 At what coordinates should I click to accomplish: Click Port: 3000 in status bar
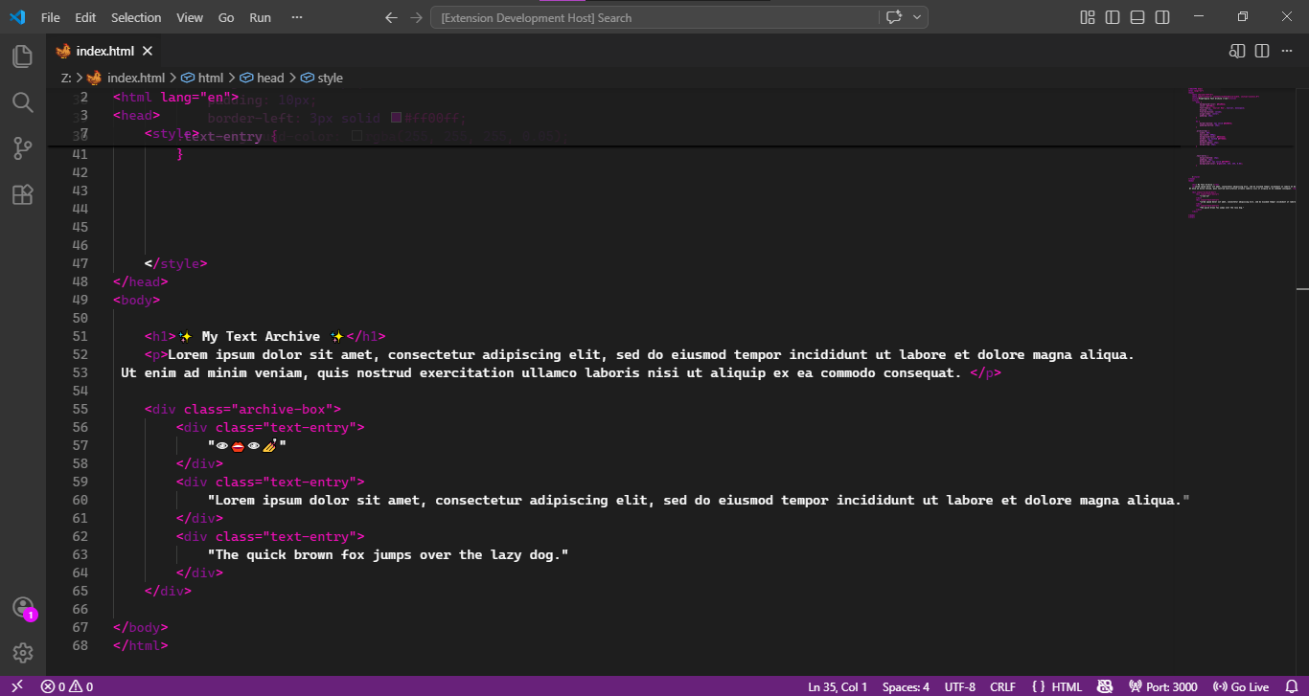pos(1162,686)
